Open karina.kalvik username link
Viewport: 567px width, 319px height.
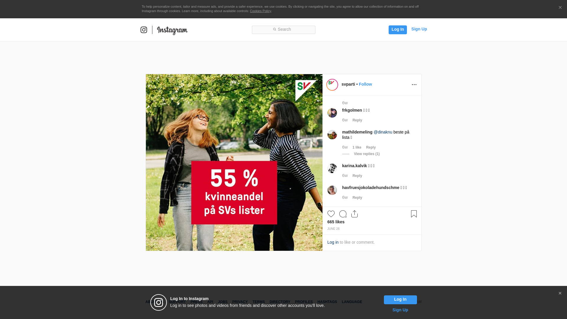pos(354,166)
